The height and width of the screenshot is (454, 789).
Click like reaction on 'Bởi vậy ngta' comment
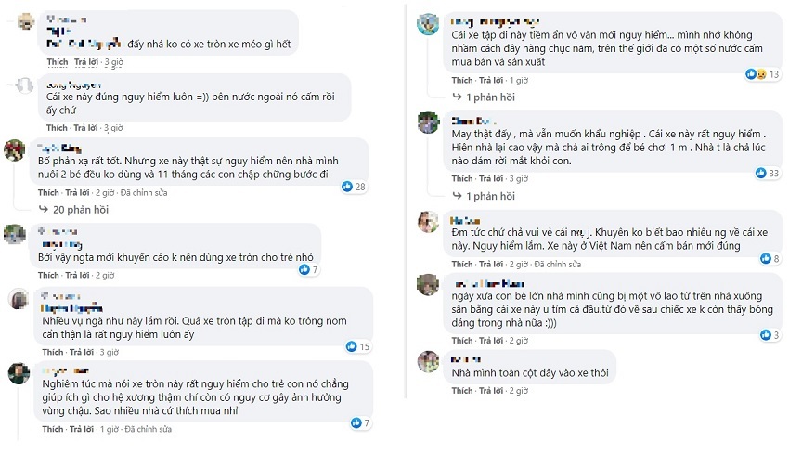304,269
